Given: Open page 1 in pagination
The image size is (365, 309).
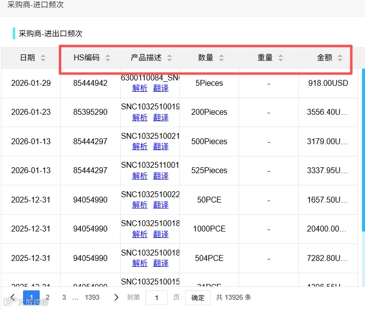Looking at the screenshot, I should pyautogui.click(x=31, y=298).
